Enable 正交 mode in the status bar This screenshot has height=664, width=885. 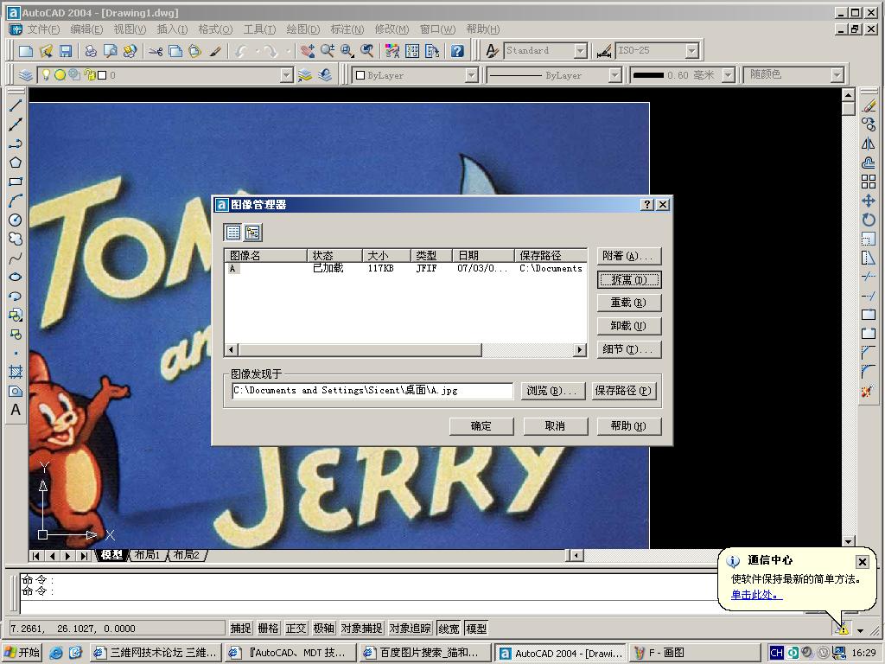click(x=296, y=629)
